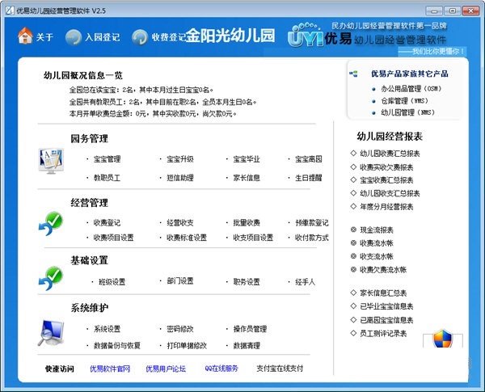485x392 pixels.
Task: Open 经营收支
Action: (180, 223)
